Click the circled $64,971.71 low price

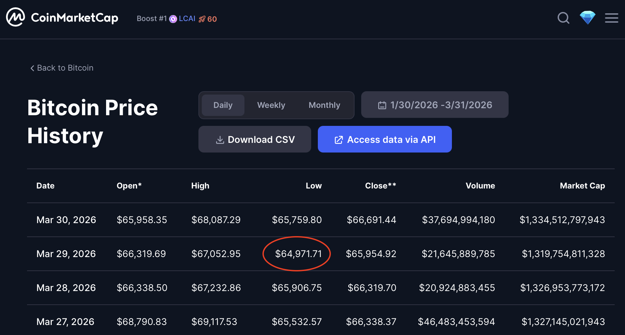coord(298,254)
